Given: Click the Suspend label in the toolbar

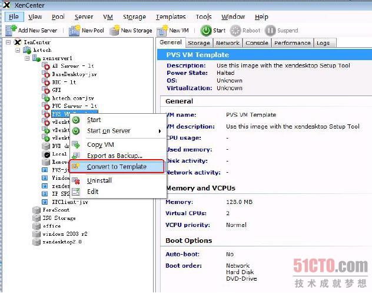Looking at the screenshot, I should click(x=288, y=31).
